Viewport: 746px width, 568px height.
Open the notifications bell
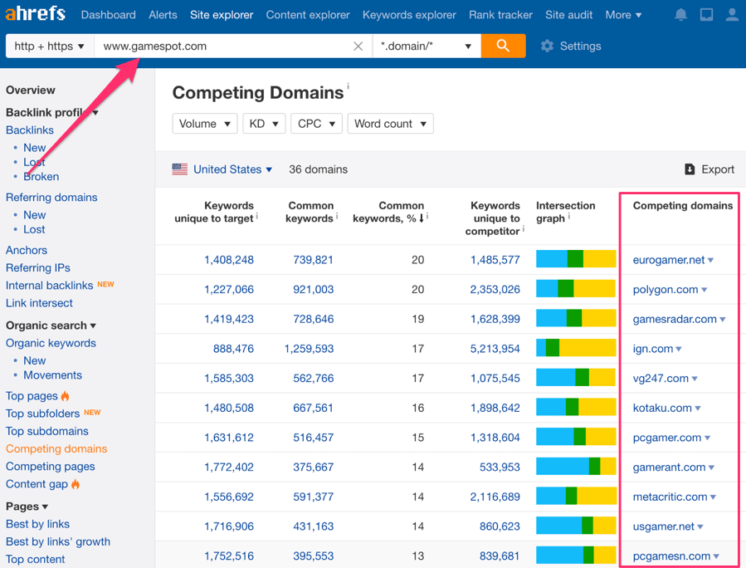(x=680, y=15)
